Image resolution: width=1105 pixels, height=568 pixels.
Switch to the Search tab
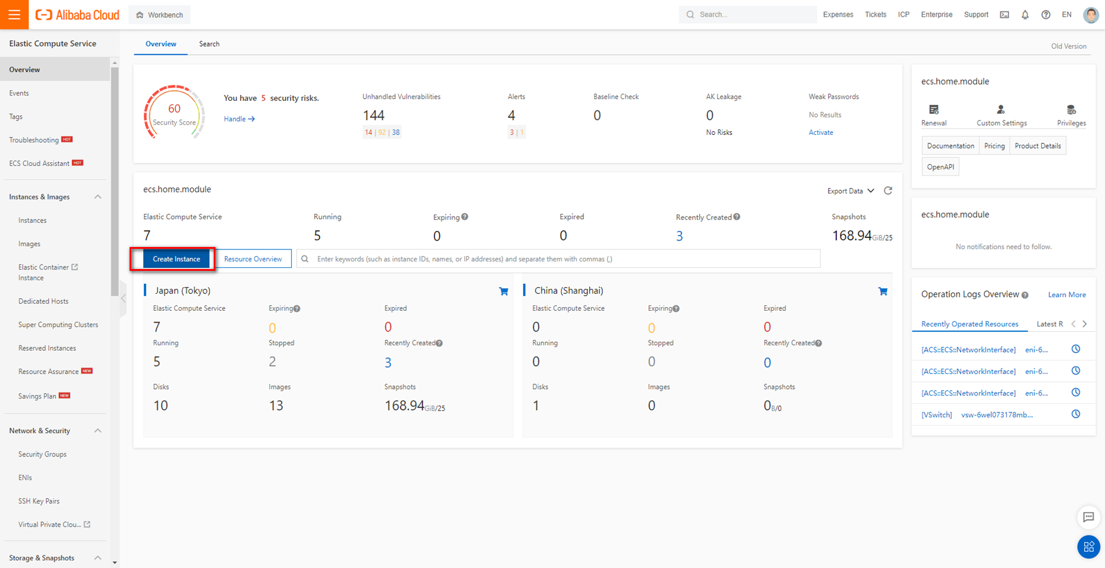tap(209, 44)
